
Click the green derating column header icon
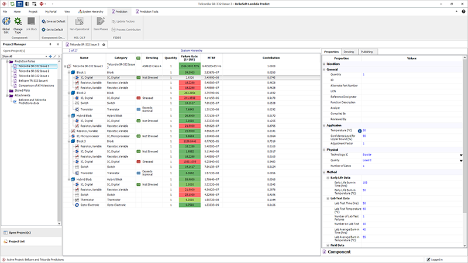(x=138, y=58)
